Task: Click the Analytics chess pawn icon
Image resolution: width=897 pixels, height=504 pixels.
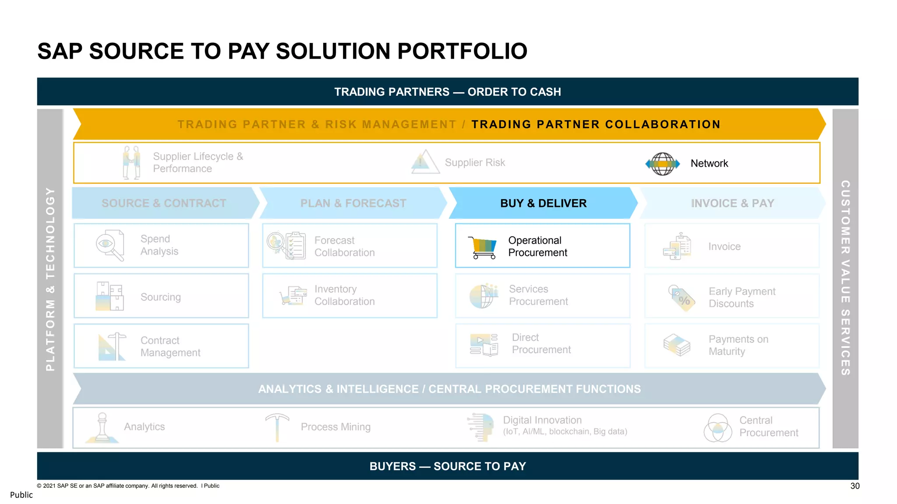Action: click(x=102, y=428)
